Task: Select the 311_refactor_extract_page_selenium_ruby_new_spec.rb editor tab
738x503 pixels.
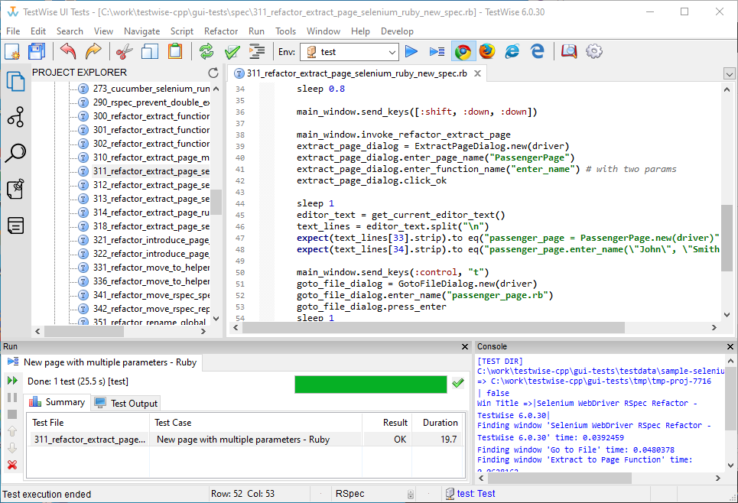Action: [356, 73]
